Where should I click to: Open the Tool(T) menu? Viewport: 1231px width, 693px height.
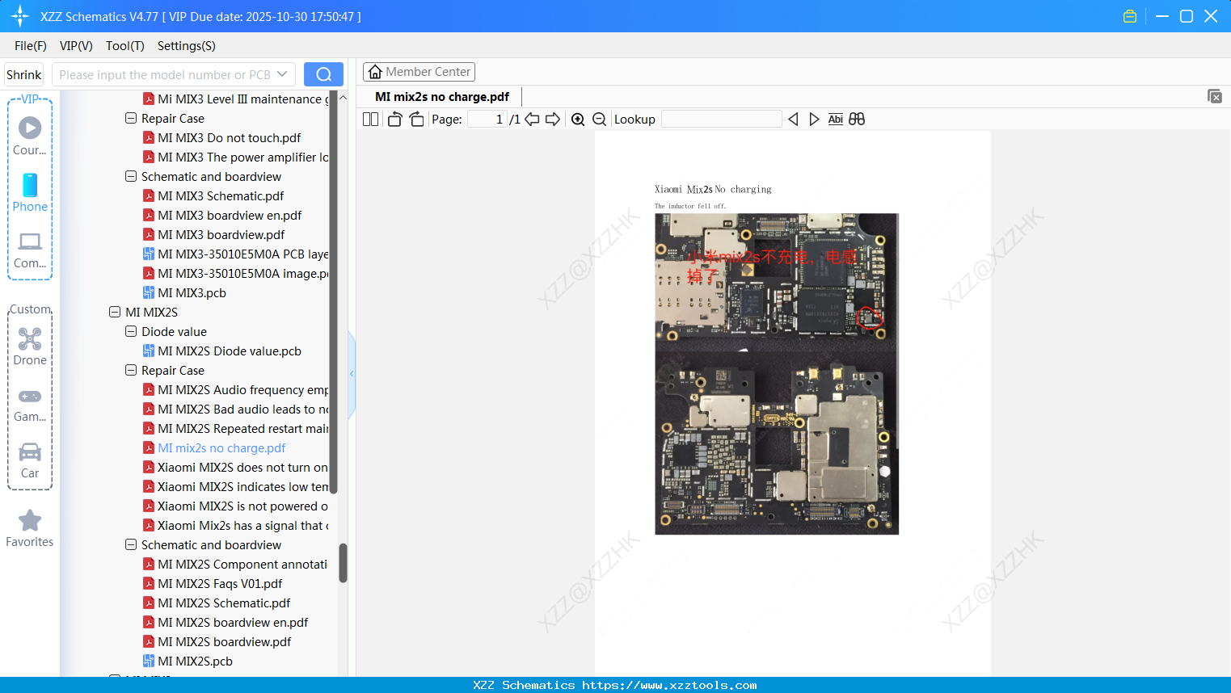tap(124, 46)
